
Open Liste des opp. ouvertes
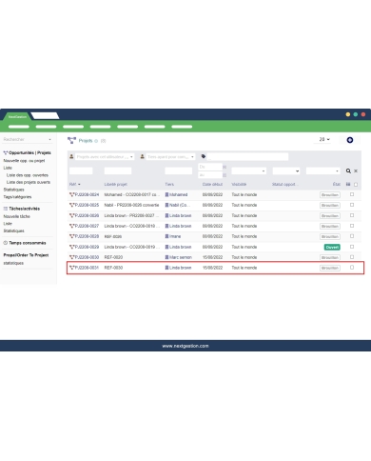pos(28,175)
